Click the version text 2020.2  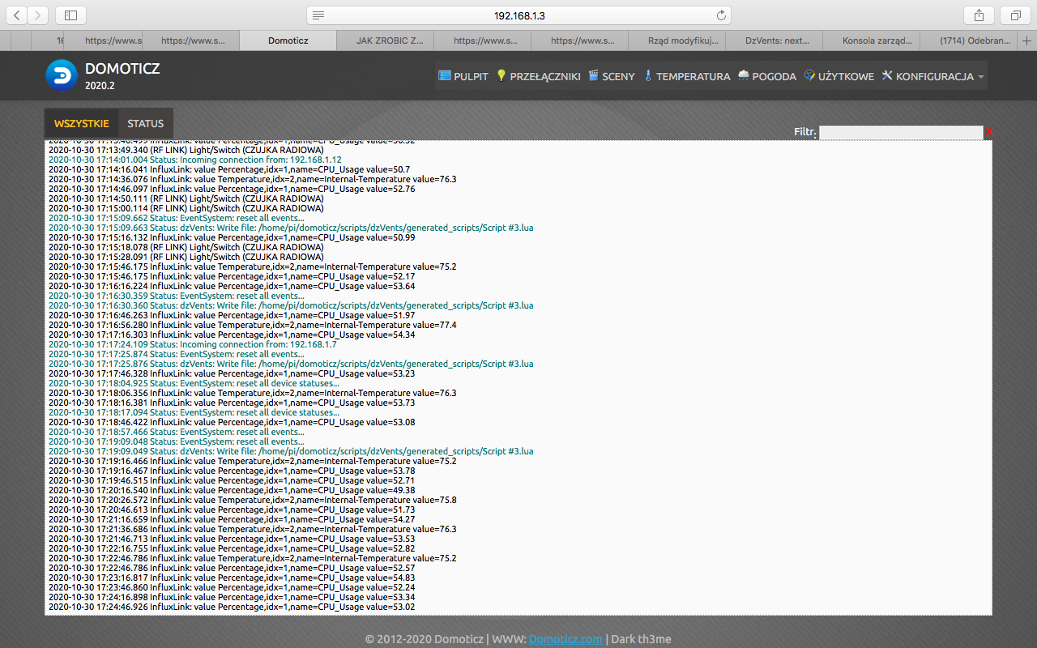100,85
